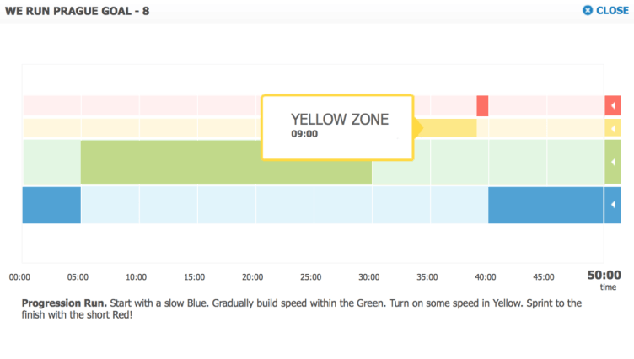634x359 pixels.
Task: Click the red zone arrow handle
Action: (613, 106)
